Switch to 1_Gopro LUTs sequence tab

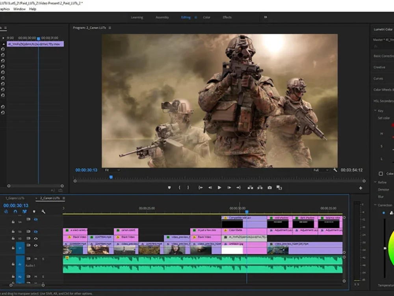pos(15,198)
